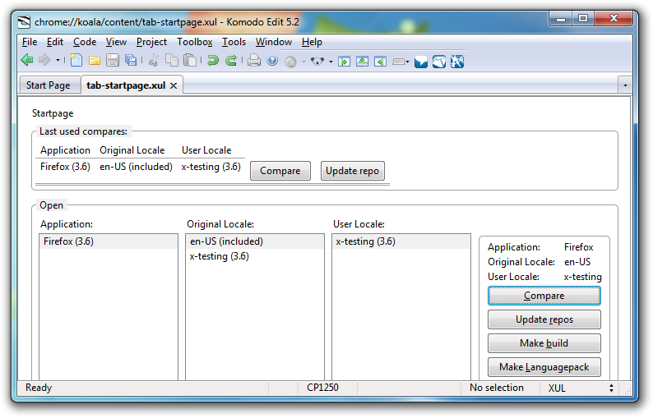Open the Edit menu
Viewport: 653px width, 418px height.
[55, 42]
